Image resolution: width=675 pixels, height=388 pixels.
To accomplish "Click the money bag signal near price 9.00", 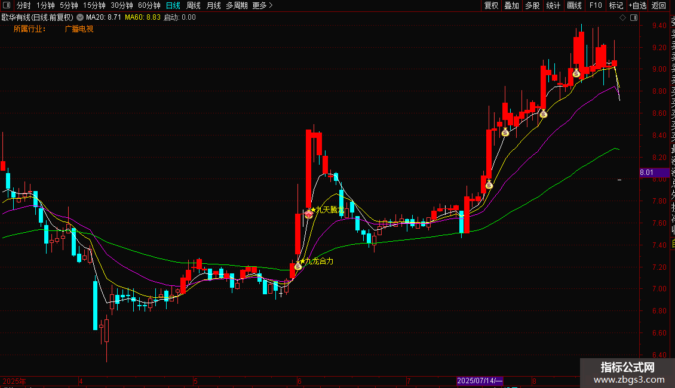I will pyautogui.click(x=576, y=73).
